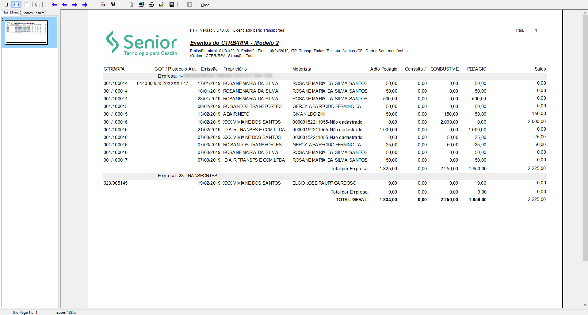Click the combustível value '2.000,00'
The image size is (588, 315).
[x=449, y=122]
